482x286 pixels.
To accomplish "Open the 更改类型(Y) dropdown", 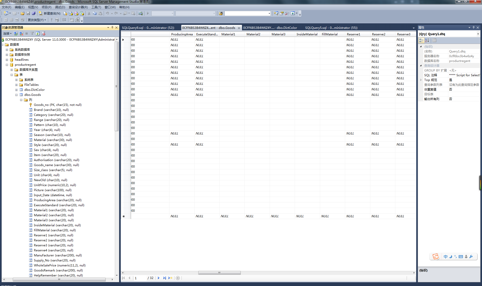I will pyautogui.click(x=37, y=20).
